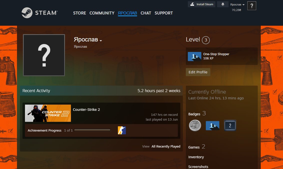Viewport: 283px width, 169px height.
Task: Click the large profile avatar picture
Action: [44, 55]
